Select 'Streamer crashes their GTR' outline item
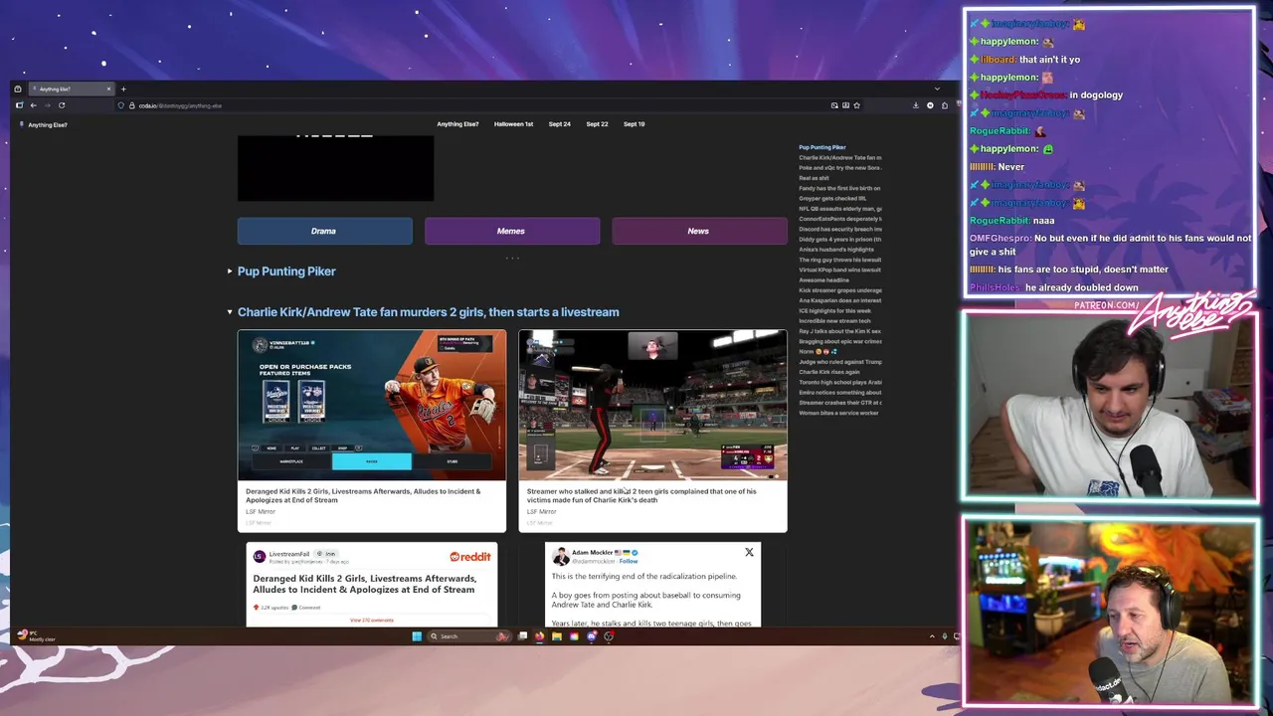The width and height of the screenshot is (1273, 716). [x=839, y=403]
